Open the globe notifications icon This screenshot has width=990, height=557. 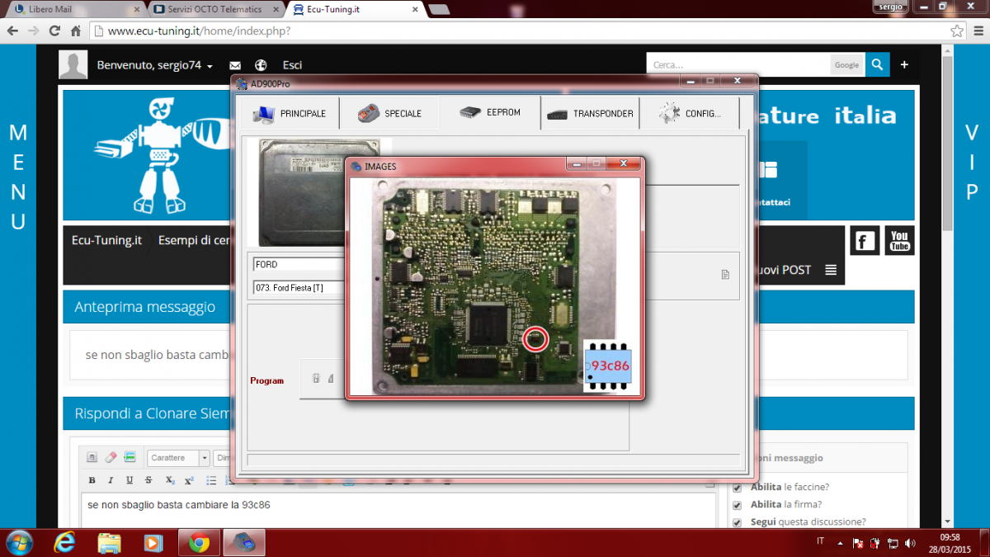(x=261, y=65)
